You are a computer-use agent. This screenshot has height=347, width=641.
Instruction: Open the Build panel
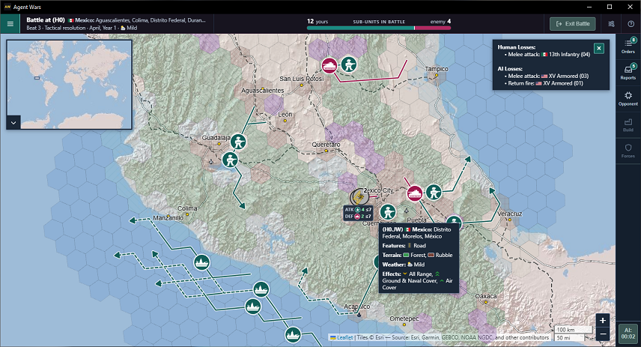[x=628, y=124]
